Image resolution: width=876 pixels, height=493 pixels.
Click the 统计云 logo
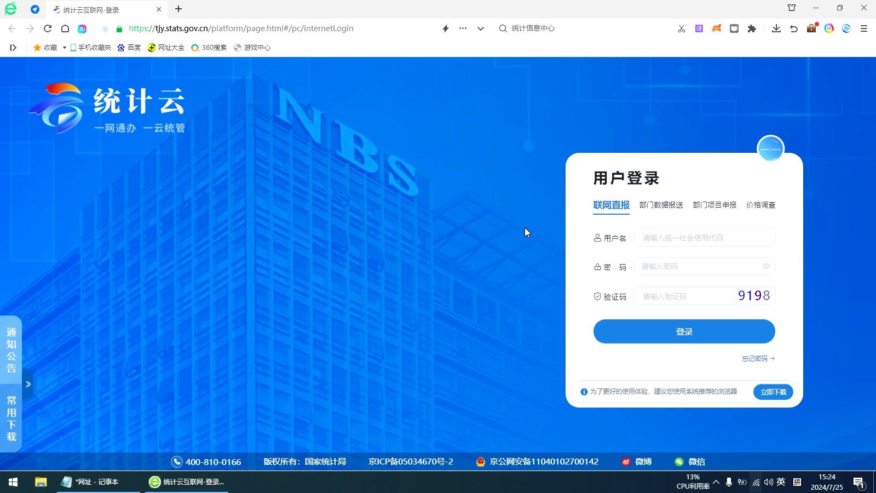click(x=107, y=108)
